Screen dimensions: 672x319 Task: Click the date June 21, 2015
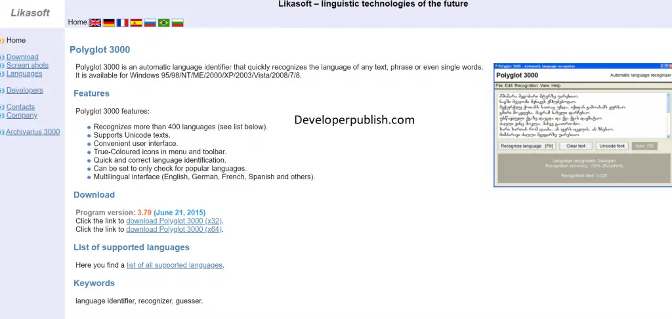[180, 213]
